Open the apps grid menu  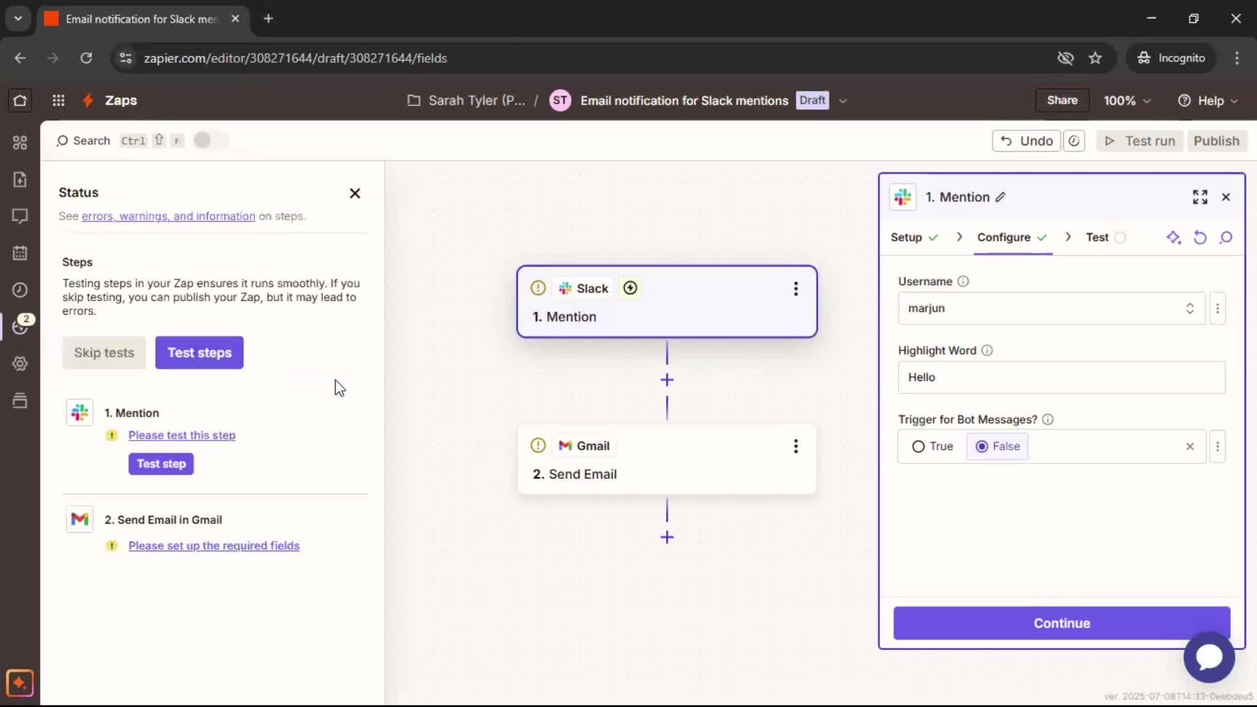pyautogui.click(x=58, y=100)
